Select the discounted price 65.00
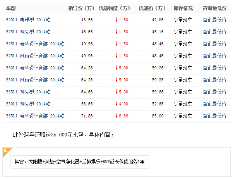This screenshot has height=179, width=233. [158, 116]
